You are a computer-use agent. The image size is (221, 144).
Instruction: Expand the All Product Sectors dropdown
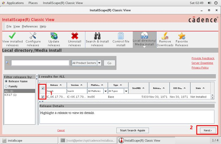(99, 63)
